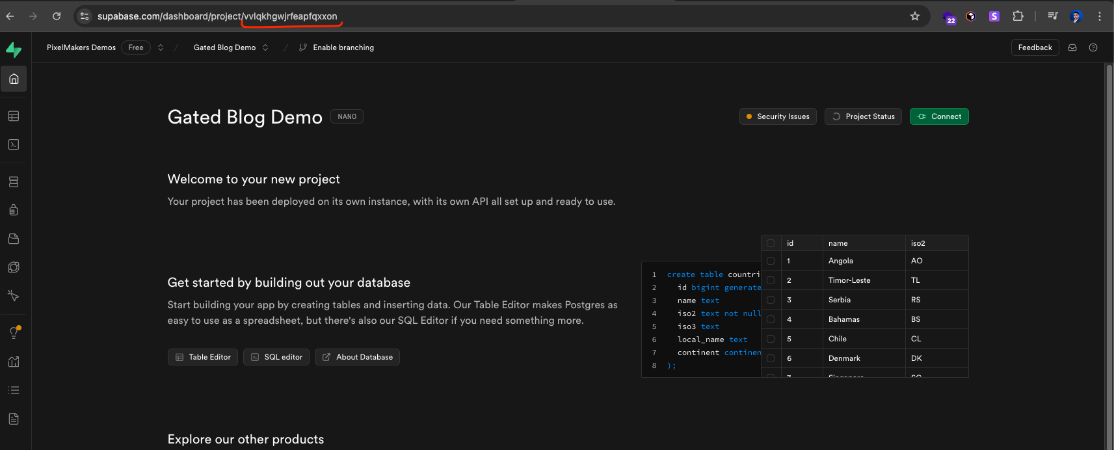1114x450 pixels.
Task: Open the Storage folder sidebar icon
Action: click(14, 239)
